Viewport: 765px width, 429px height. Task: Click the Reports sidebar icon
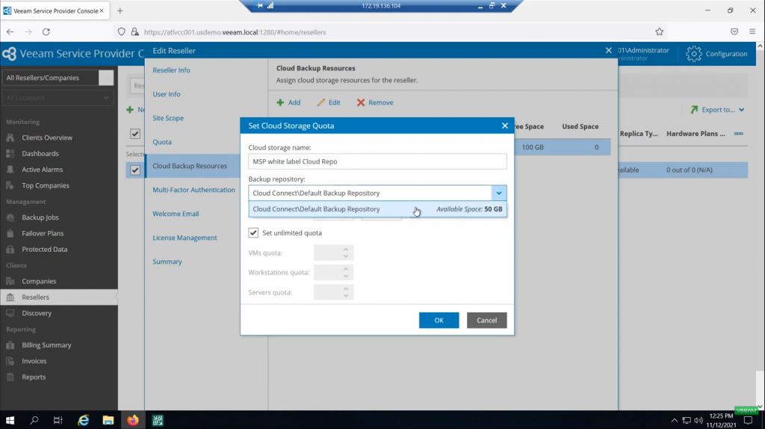click(x=10, y=377)
